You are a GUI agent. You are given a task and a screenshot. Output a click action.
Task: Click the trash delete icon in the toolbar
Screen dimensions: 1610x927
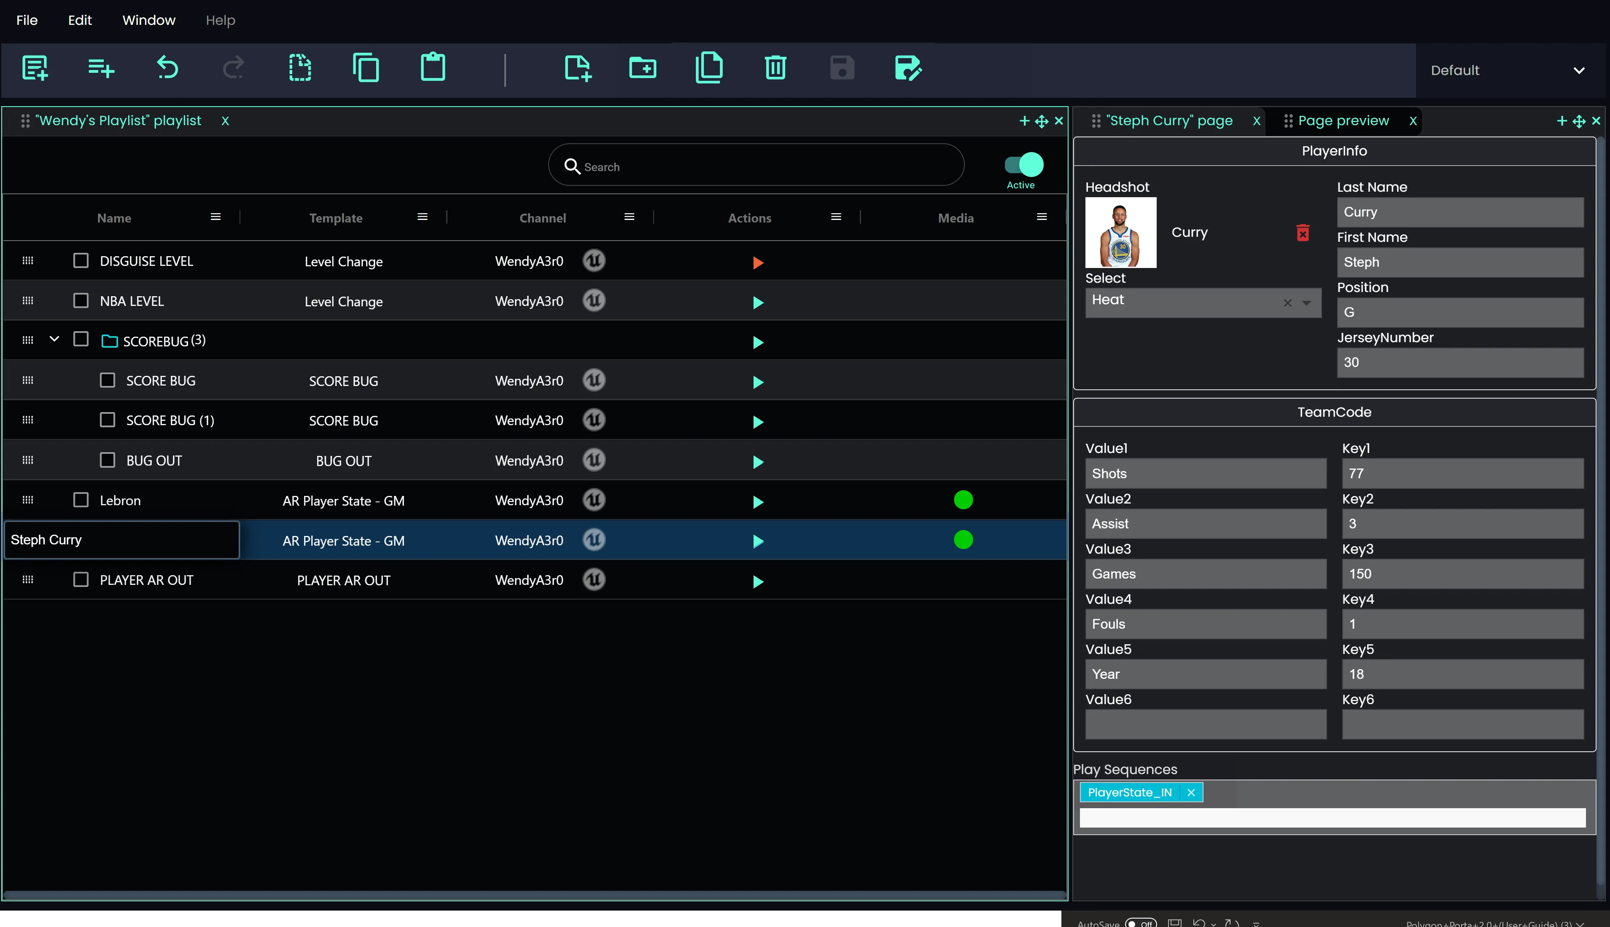(775, 67)
